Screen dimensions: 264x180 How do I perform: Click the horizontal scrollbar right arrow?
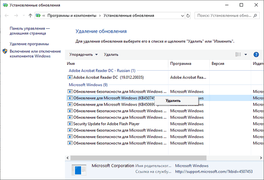[261, 158]
